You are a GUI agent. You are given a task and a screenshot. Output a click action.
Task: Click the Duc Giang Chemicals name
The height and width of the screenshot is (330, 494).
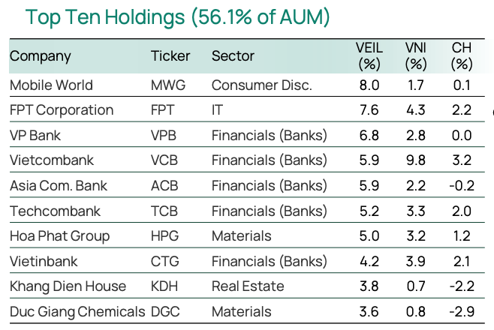point(77,311)
